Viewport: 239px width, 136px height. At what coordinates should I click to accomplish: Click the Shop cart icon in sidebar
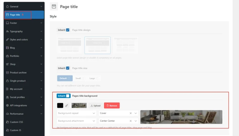(x=7, y=64)
